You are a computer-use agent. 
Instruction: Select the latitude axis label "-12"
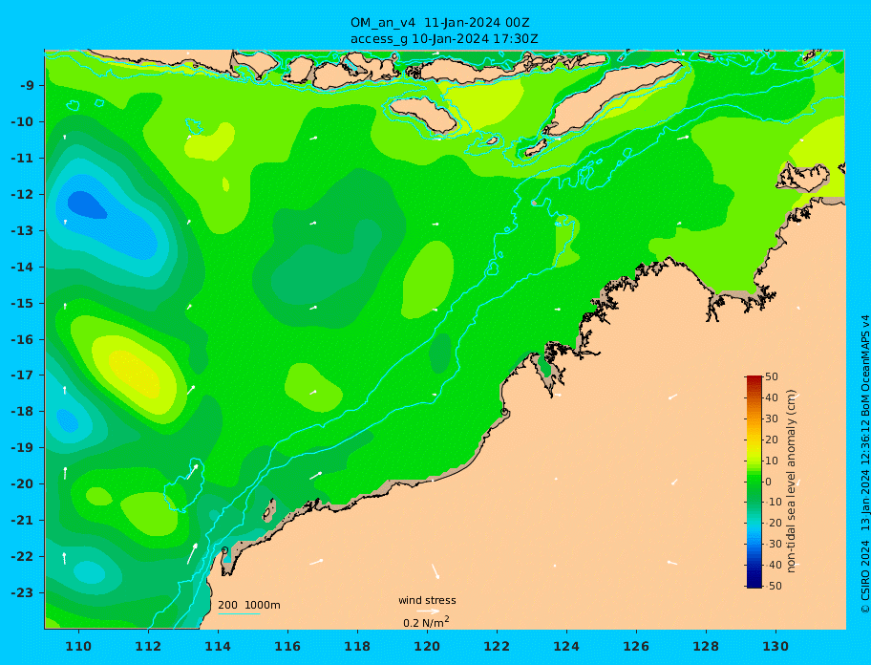[x=23, y=195]
